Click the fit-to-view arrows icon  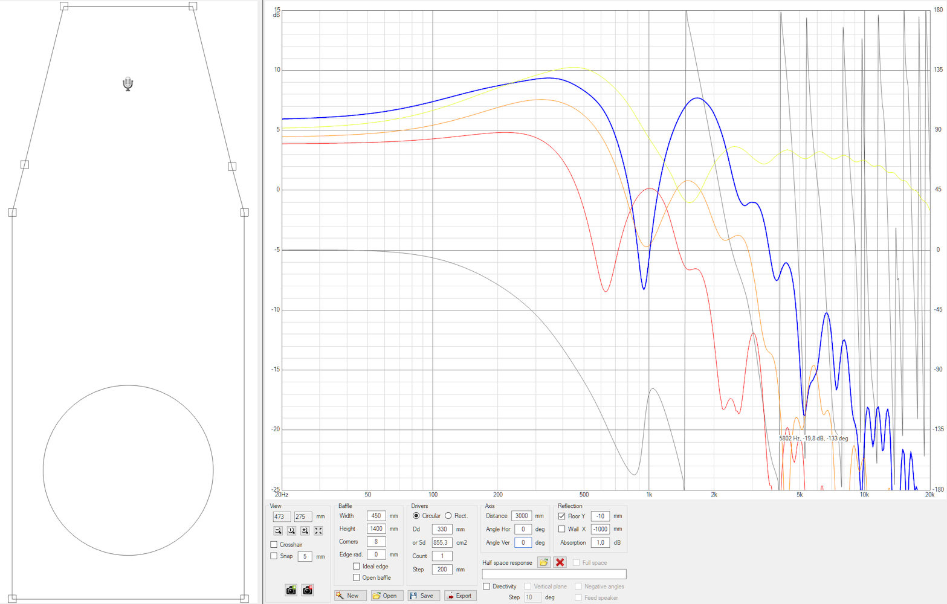(318, 530)
